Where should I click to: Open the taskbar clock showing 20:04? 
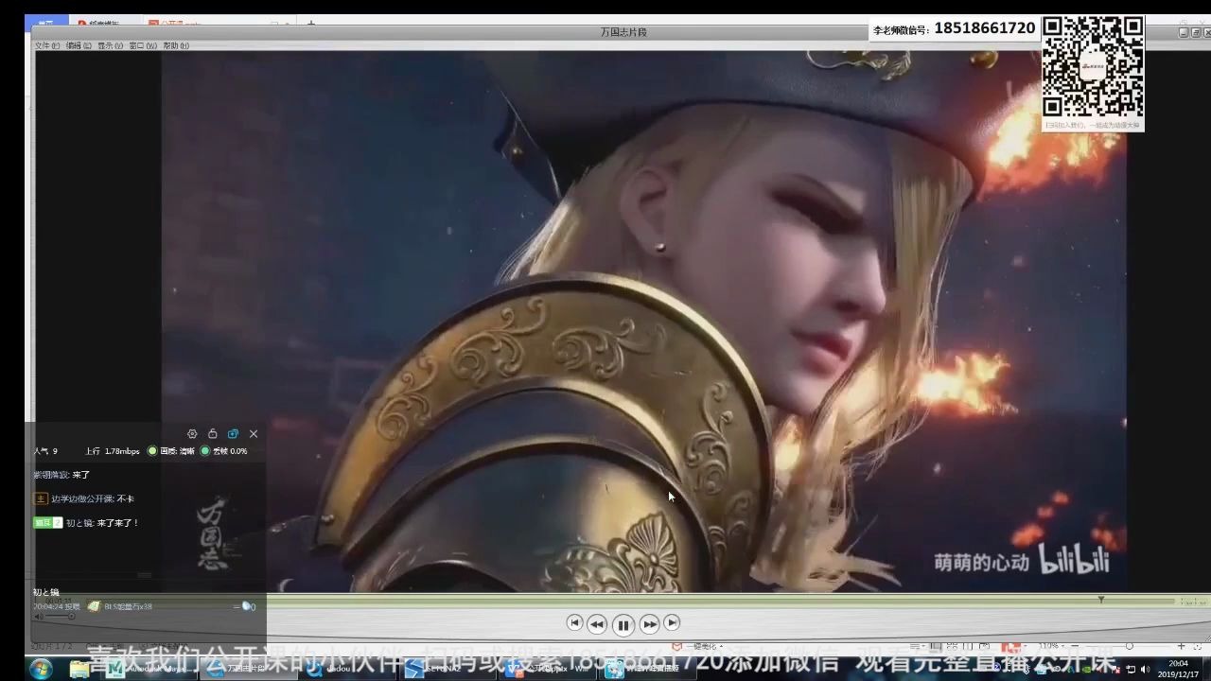tap(1179, 669)
